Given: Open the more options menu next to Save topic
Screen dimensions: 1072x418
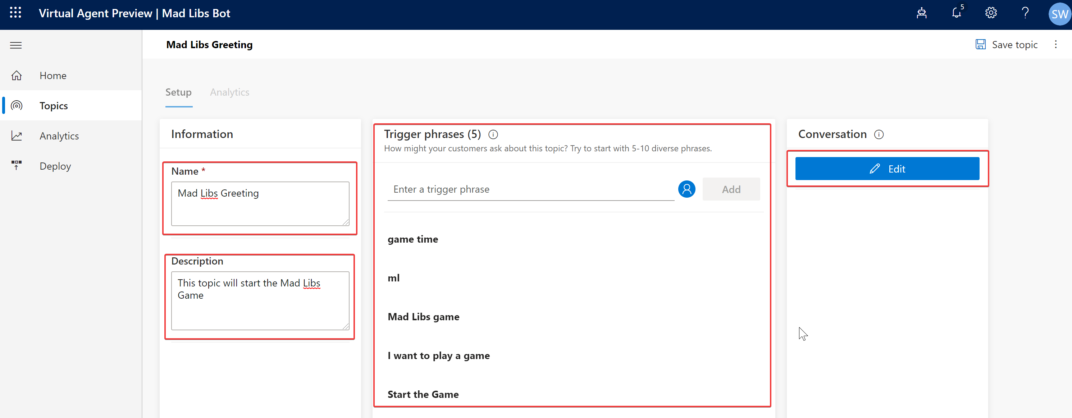Looking at the screenshot, I should point(1056,45).
